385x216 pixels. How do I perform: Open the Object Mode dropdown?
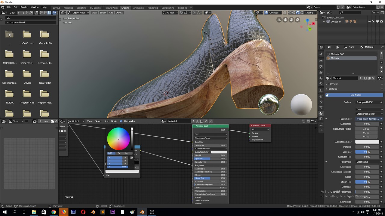coord(78,13)
